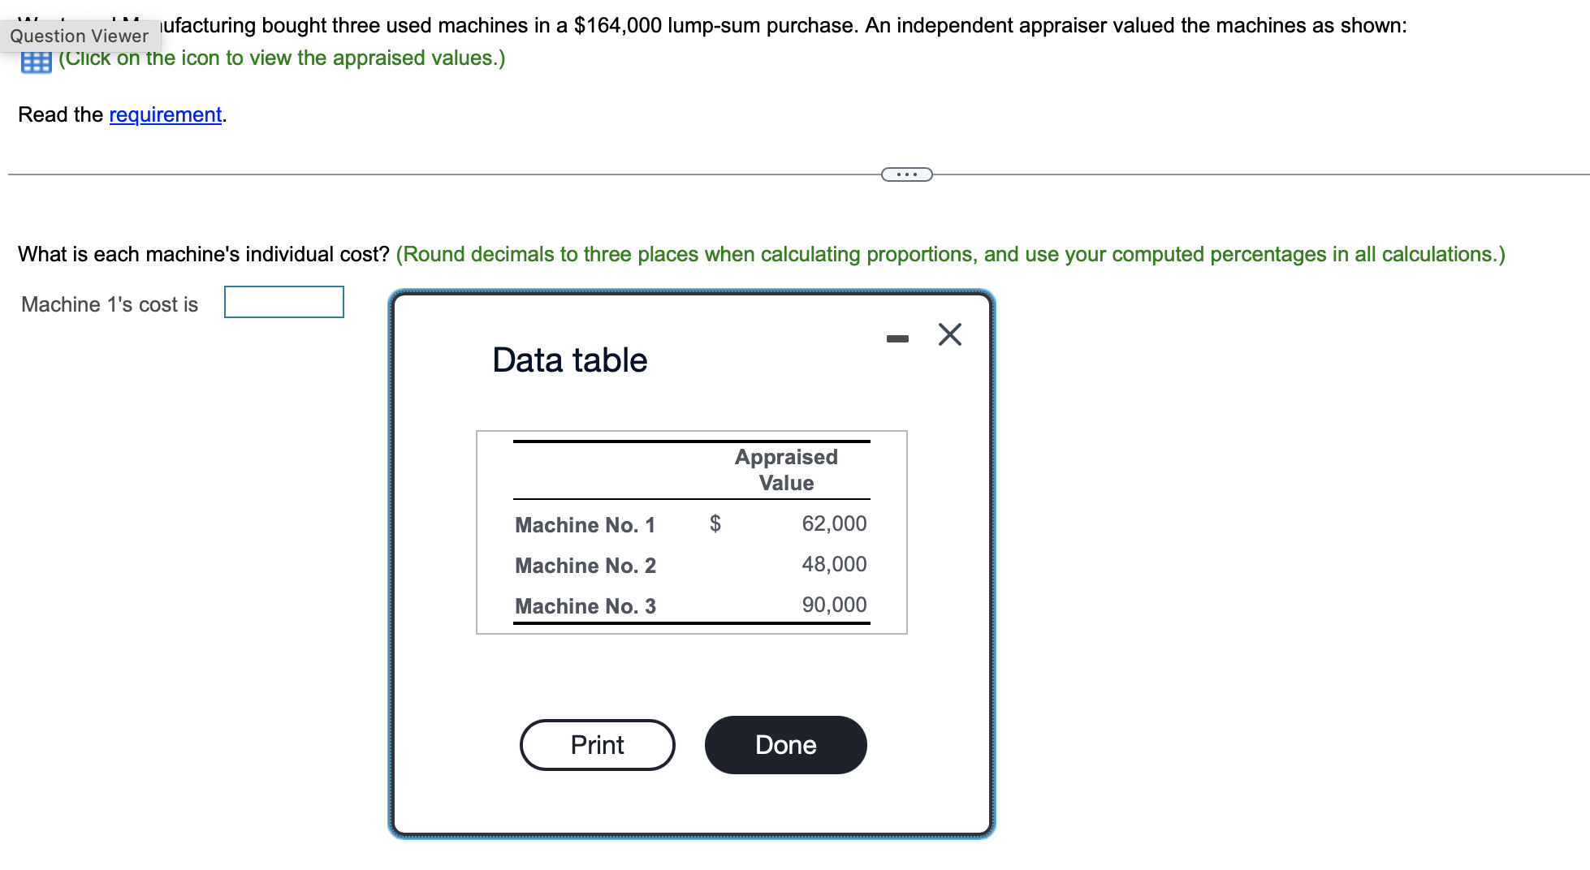This screenshot has width=1590, height=870.
Task: Click the Appraised Value column header
Action: click(785, 470)
